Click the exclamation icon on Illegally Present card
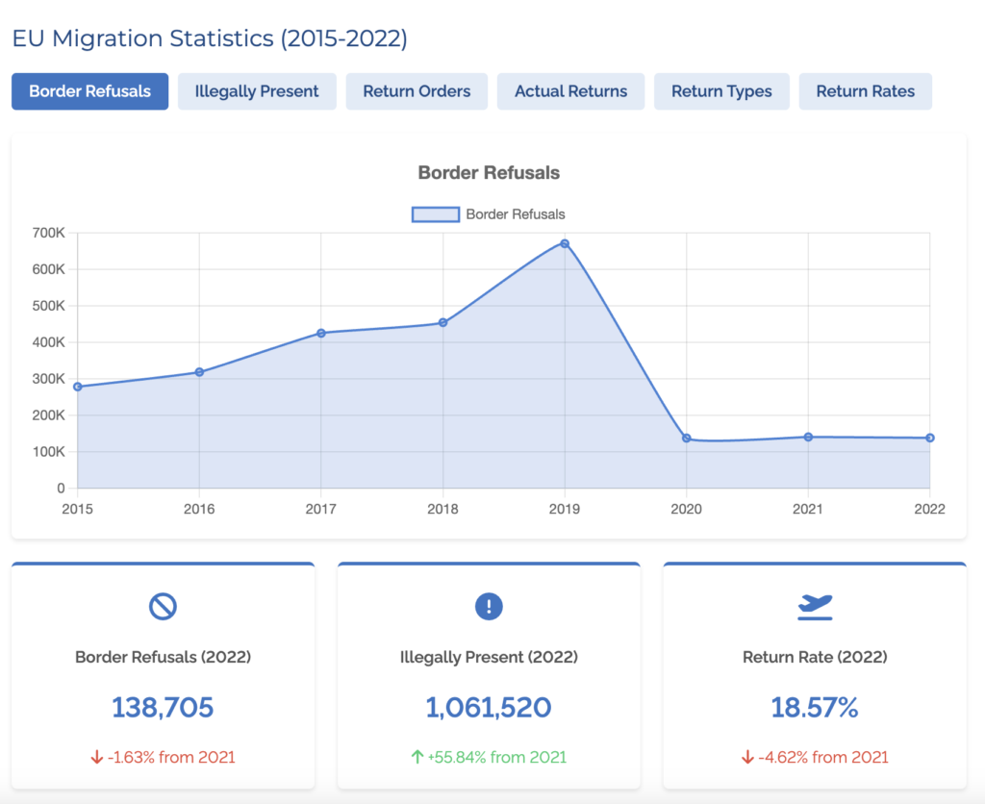 point(489,606)
